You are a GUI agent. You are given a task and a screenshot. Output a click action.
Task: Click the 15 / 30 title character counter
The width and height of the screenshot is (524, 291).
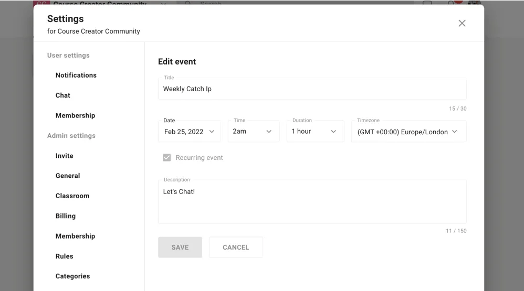(457, 109)
